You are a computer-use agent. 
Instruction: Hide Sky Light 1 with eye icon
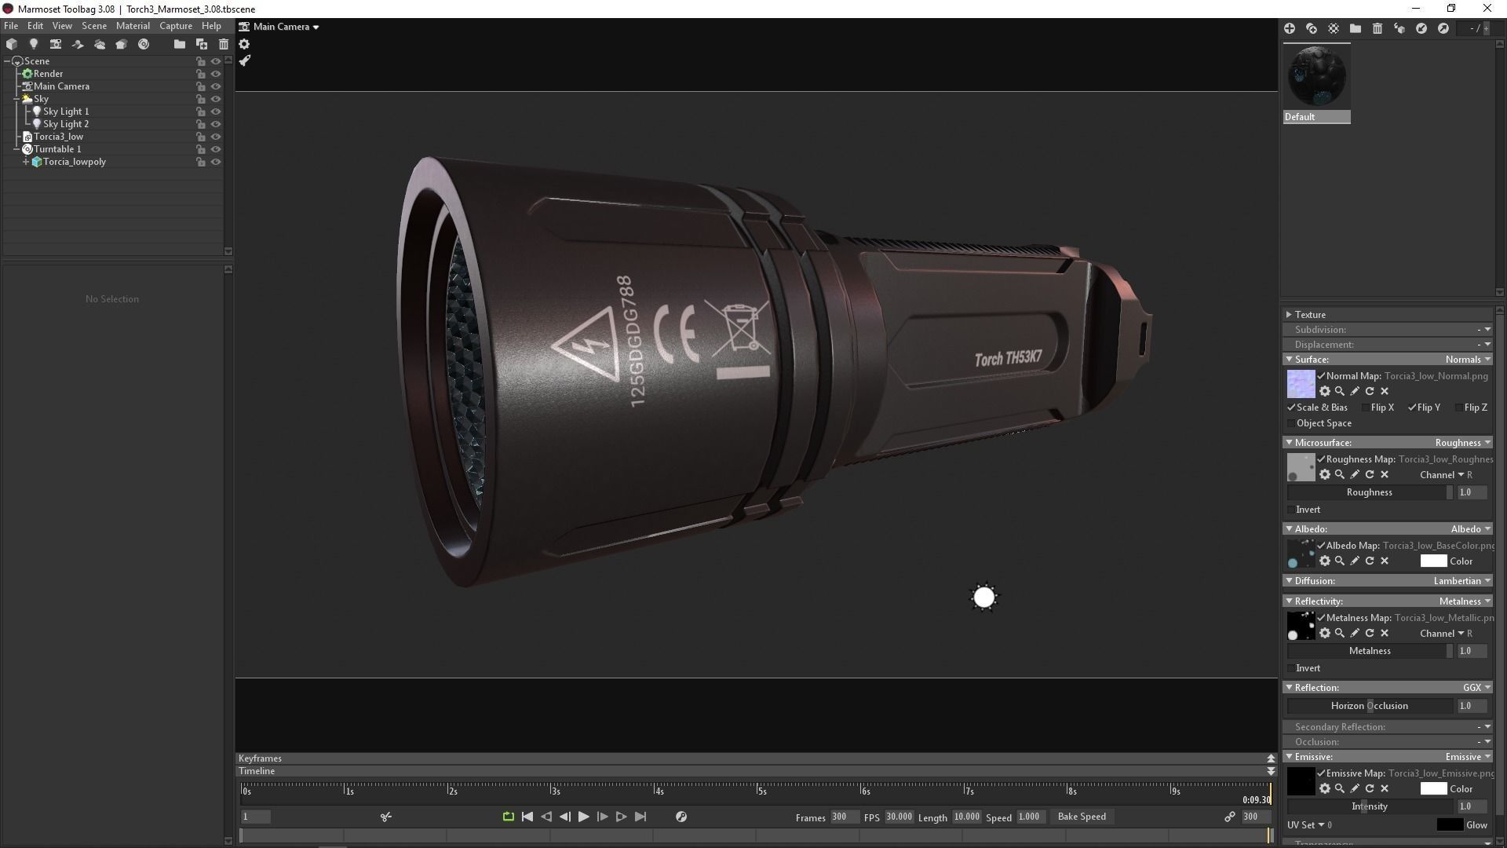pos(216,111)
